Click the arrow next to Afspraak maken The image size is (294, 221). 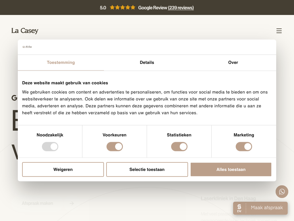(x=72, y=203)
